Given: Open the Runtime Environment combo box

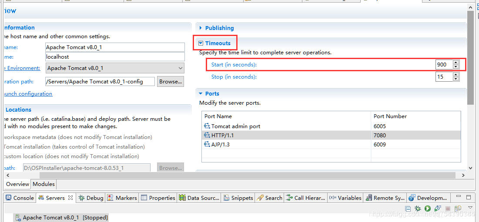Looking at the screenshot, I should tap(115, 68).
